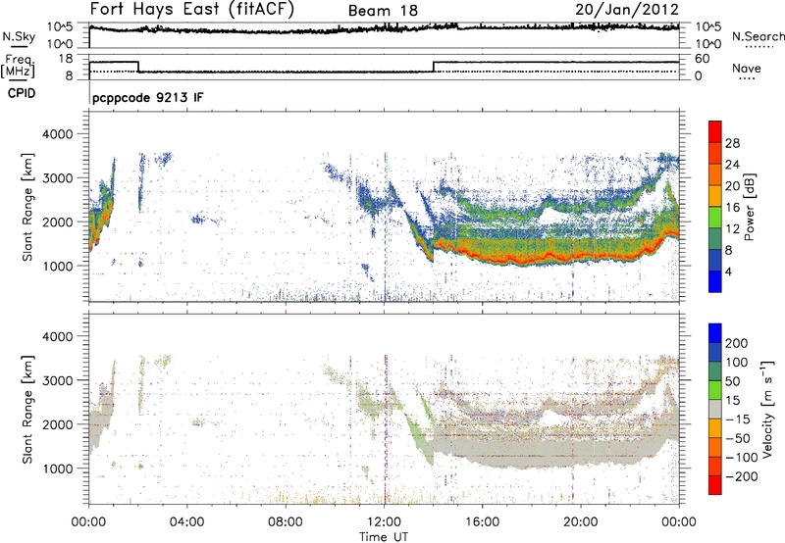Click the '200' velocity colorbar tick label
This screenshot has height=543, width=785.
click(x=737, y=343)
